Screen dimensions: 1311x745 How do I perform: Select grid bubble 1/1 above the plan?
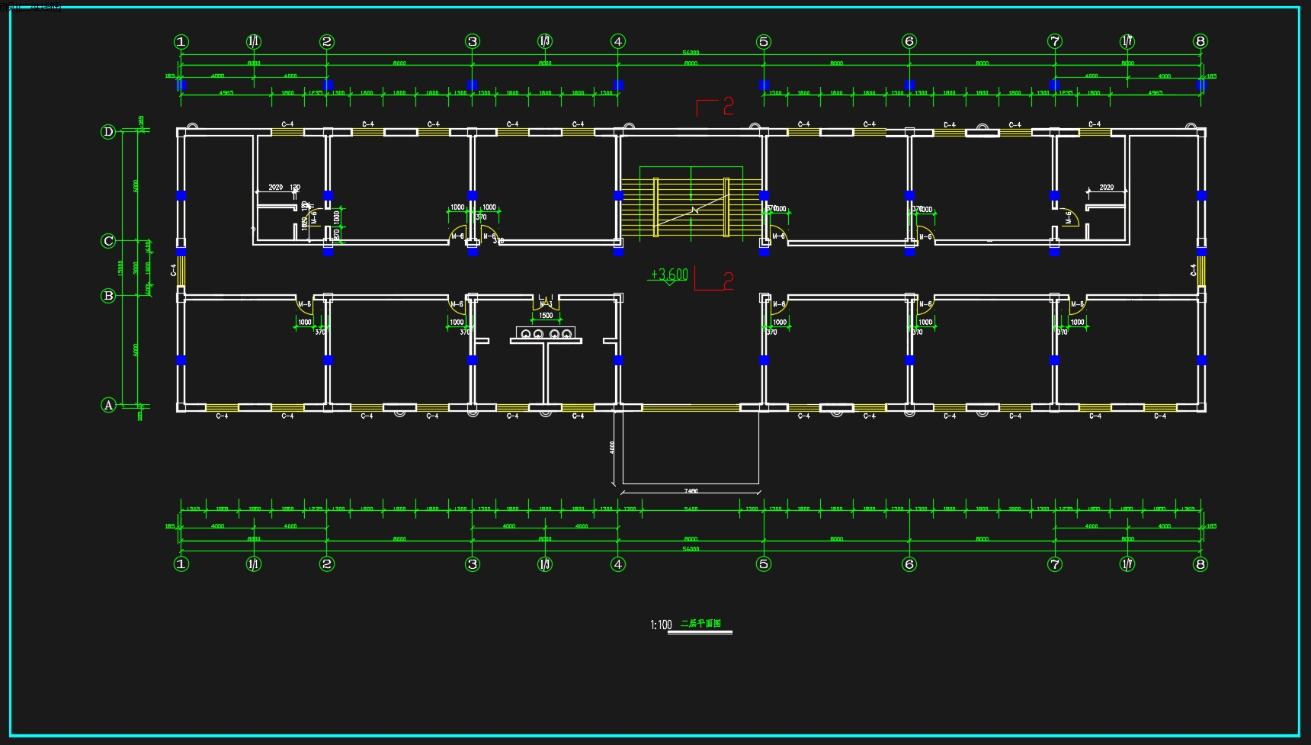(254, 42)
